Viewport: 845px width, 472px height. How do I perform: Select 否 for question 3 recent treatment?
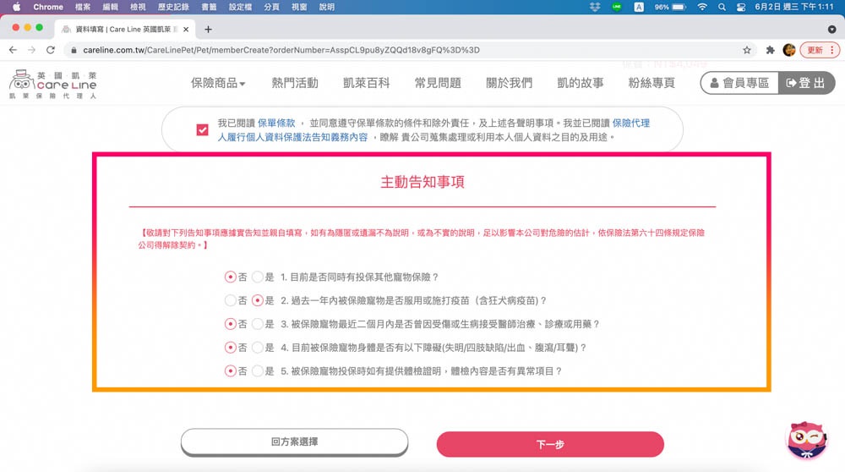(x=230, y=324)
